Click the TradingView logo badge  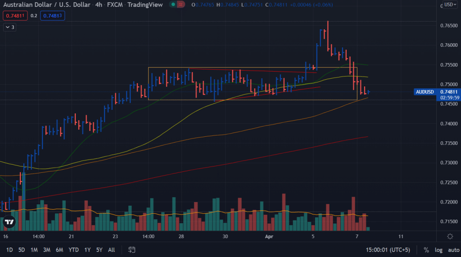[x=9, y=222]
